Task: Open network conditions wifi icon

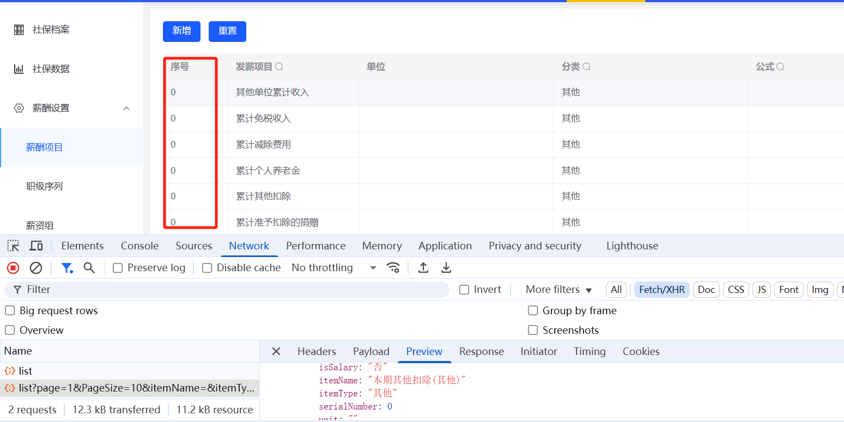Action: pos(393,267)
